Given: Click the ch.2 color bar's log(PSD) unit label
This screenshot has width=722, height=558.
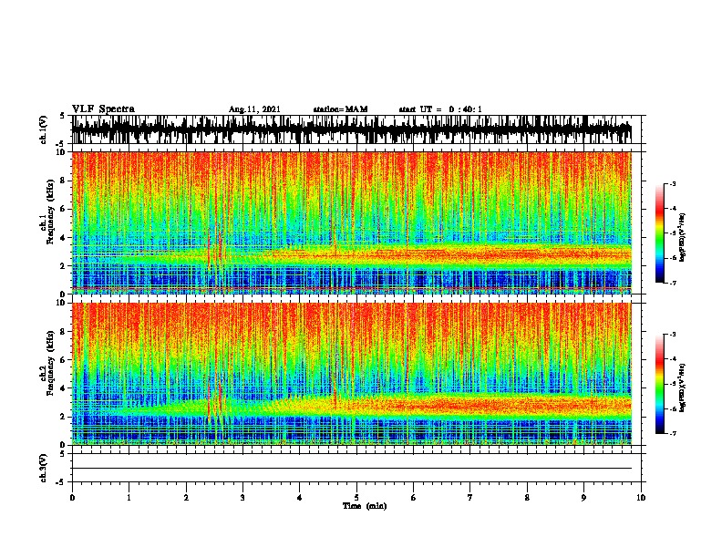Looking at the screenshot, I should [x=683, y=387].
